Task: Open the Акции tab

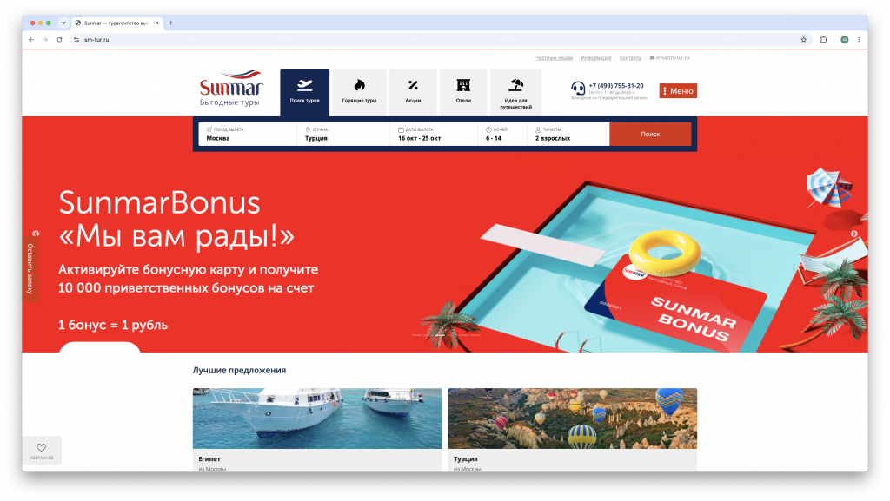Action: coord(413,92)
